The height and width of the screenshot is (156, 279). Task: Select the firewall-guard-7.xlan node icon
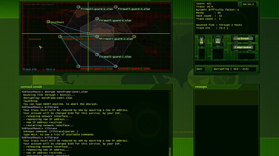click(x=97, y=55)
